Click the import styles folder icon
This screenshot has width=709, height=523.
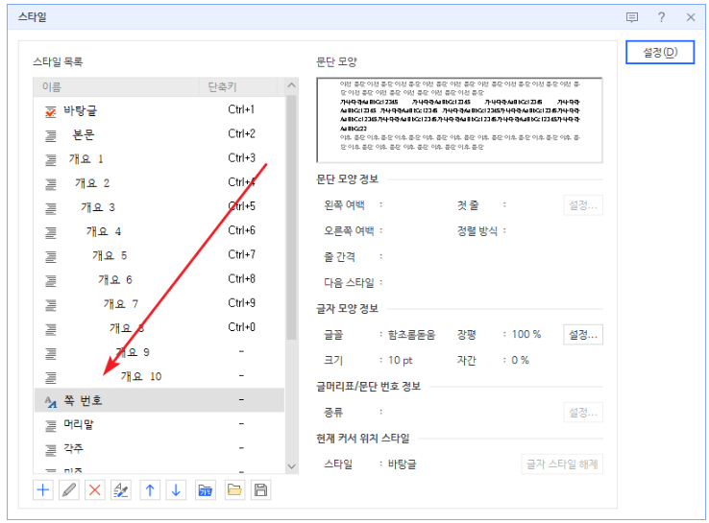(x=206, y=490)
